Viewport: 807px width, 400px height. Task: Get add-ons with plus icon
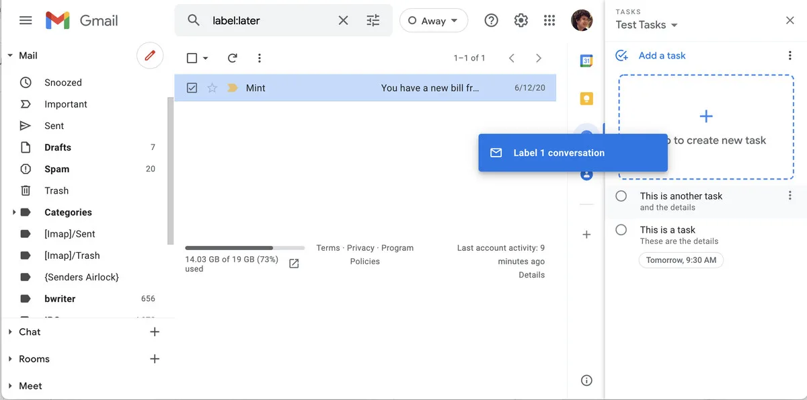coord(586,235)
